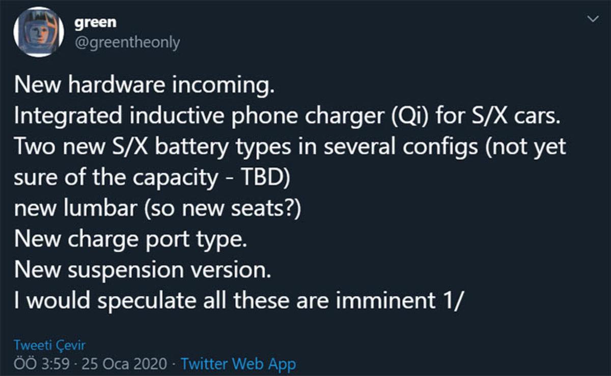
Task: Click the "I would speculate" sentence
Action: tap(94, 300)
